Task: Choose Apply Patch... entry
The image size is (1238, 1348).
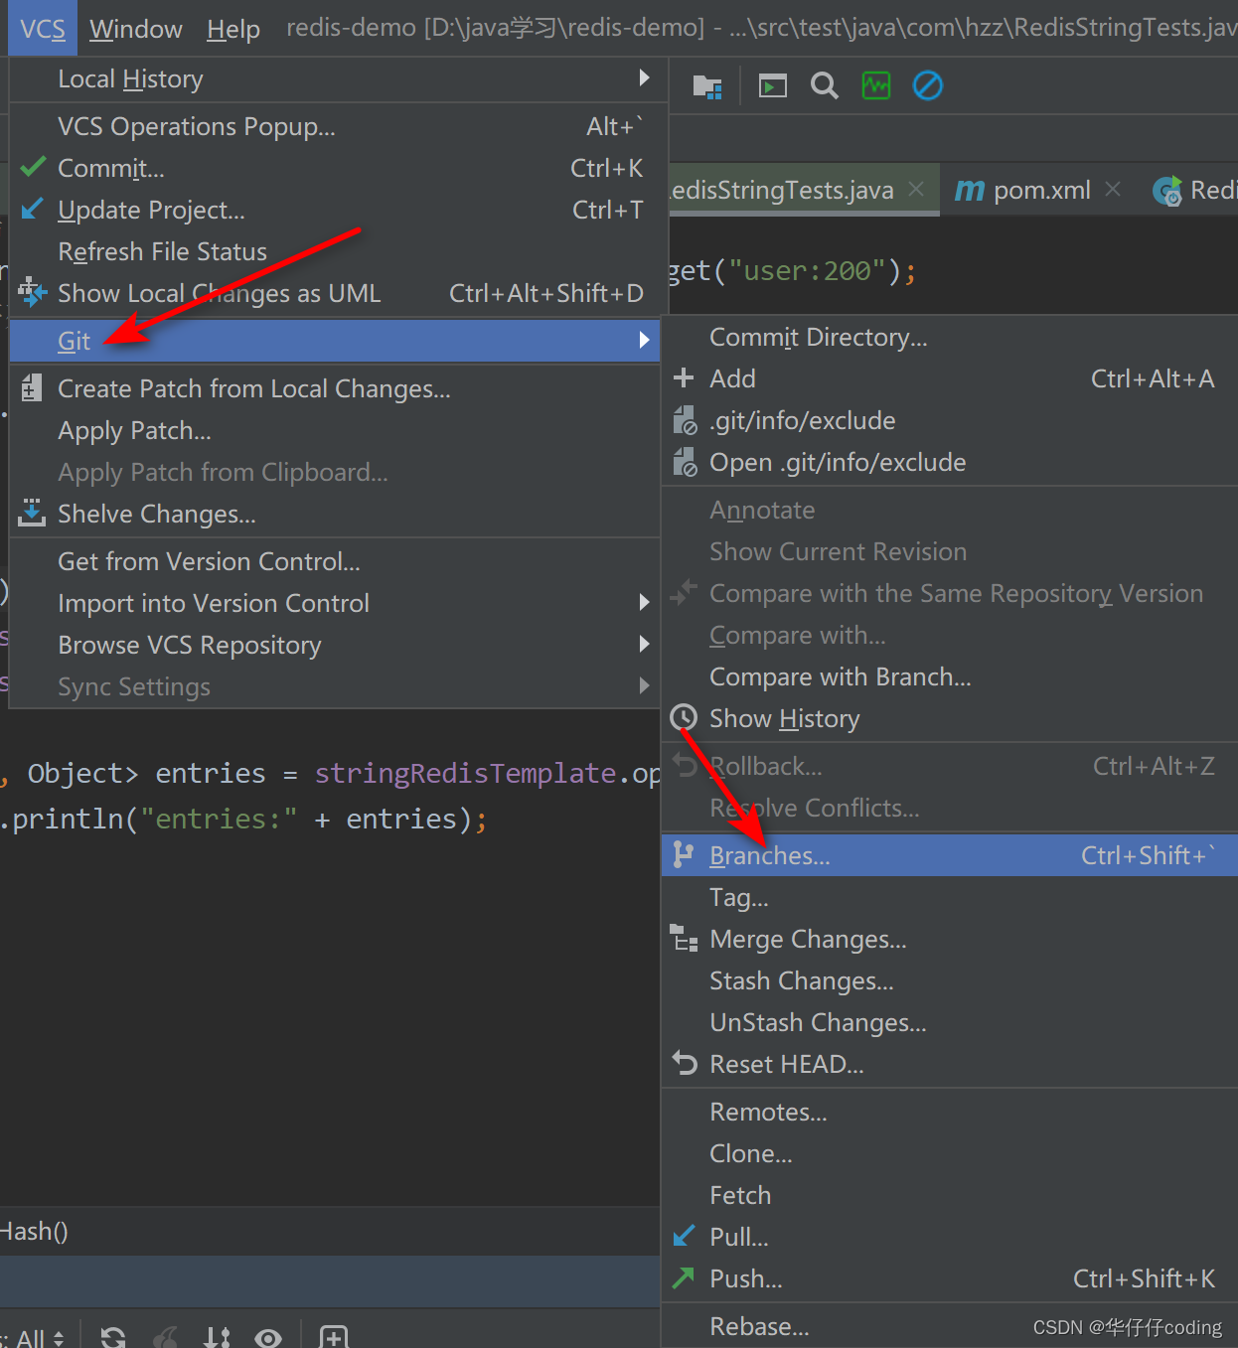Action: pos(335,430)
